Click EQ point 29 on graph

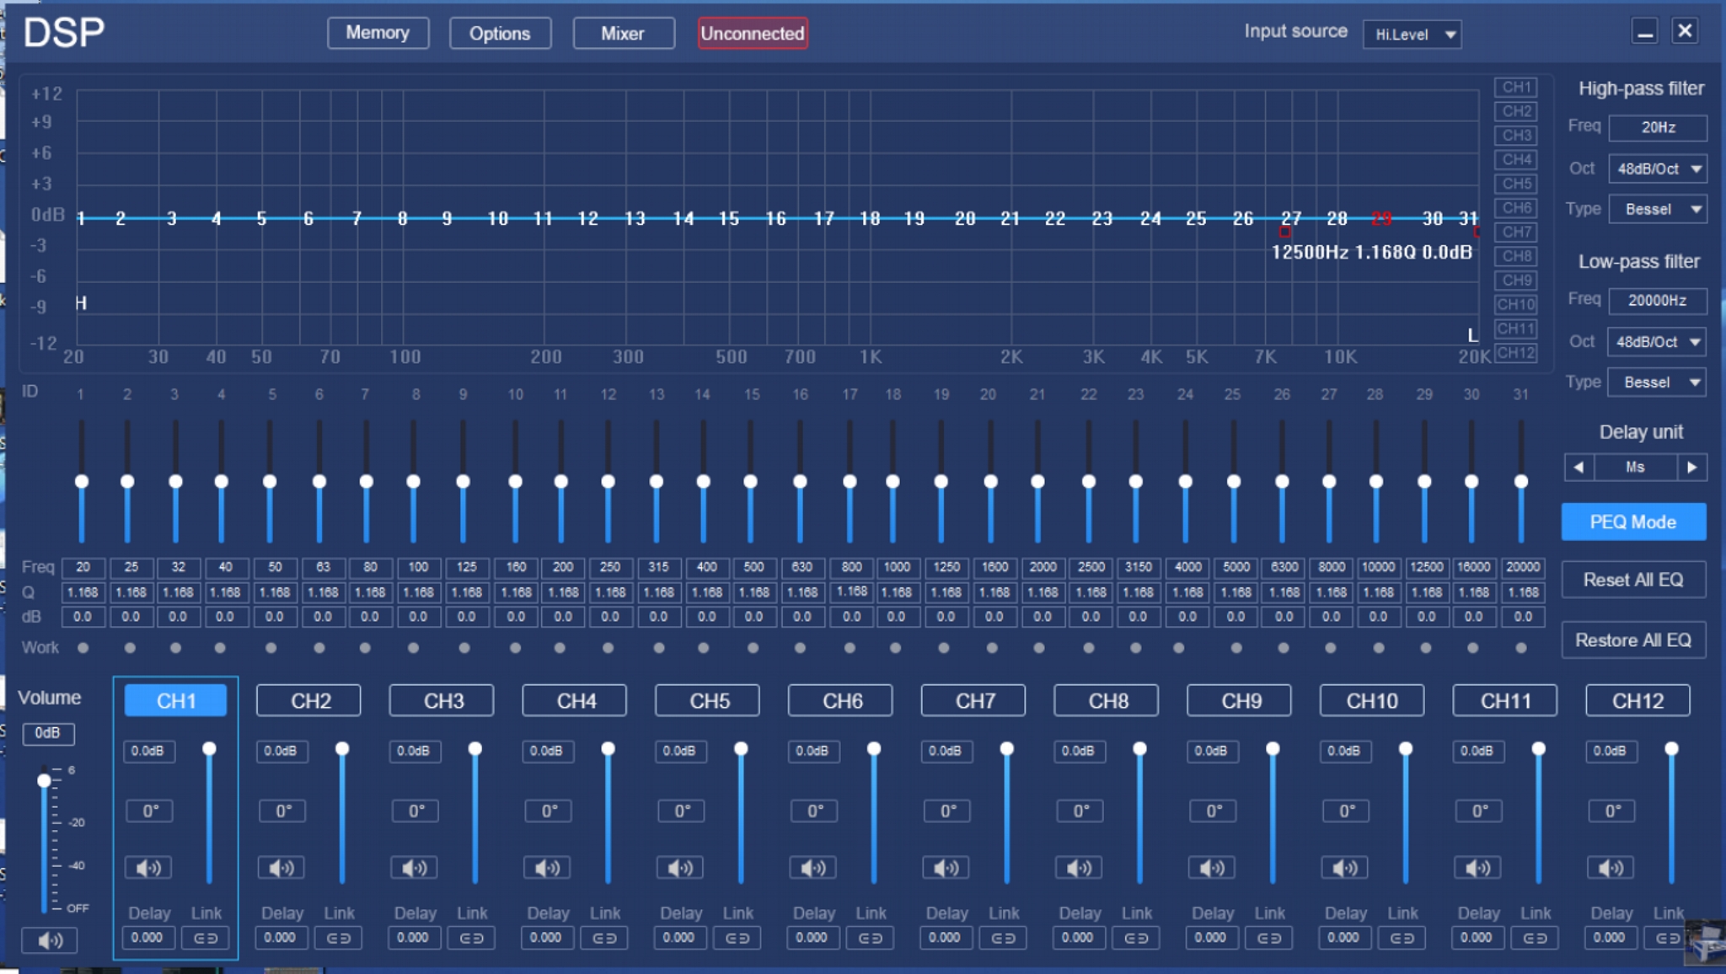click(1381, 218)
